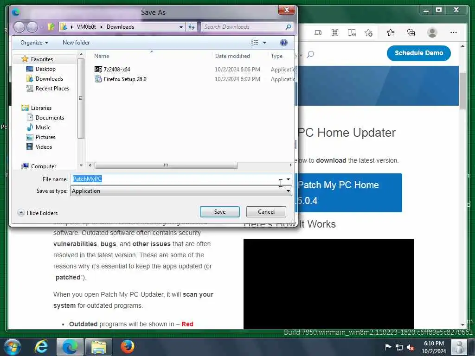Play the black video on the page

(328, 284)
